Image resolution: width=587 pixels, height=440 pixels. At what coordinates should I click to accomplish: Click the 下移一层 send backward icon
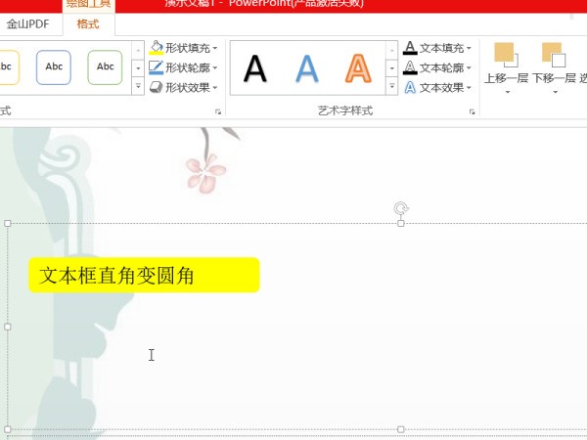[x=554, y=55]
